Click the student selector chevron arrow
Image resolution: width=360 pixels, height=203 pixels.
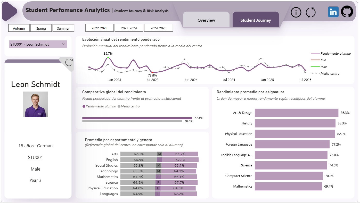pyautogui.click(x=64, y=44)
